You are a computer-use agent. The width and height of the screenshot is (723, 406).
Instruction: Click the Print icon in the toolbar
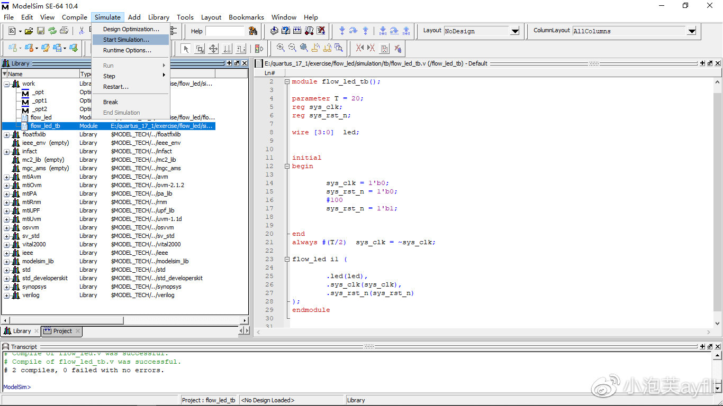(x=65, y=31)
